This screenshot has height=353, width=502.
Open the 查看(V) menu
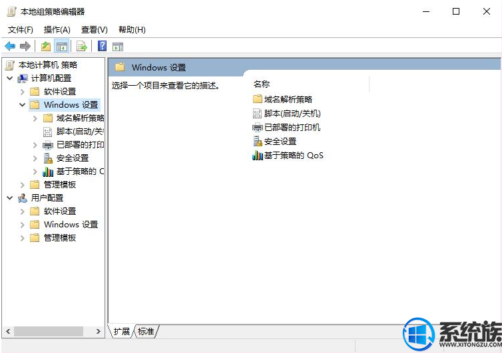95,30
